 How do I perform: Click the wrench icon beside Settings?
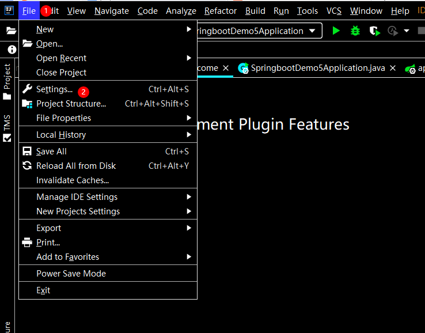[27, 89]
